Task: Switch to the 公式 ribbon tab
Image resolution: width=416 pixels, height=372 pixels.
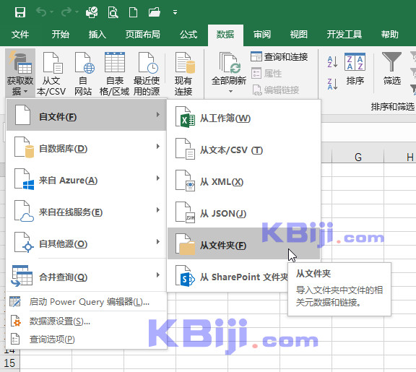Action: pyautogui.click(x=188, y=35)
